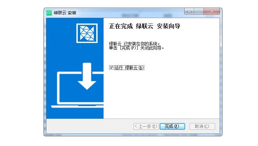The height and width of the screenshot is (146, 258).
Task: Click the 单击[完成(F)]关闭此向导 text line
Action: pyautogui.click(x=136, y=48)
